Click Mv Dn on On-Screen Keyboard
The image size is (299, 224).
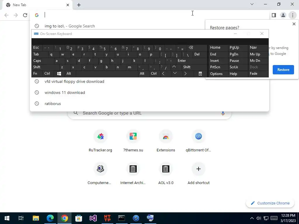click(258, 61)
